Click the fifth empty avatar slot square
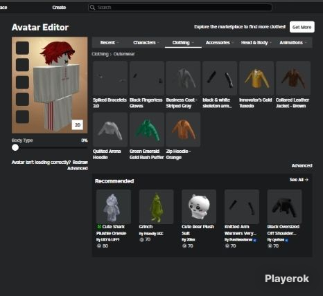Viewport: 323px width, 296px height. (22, 117)
